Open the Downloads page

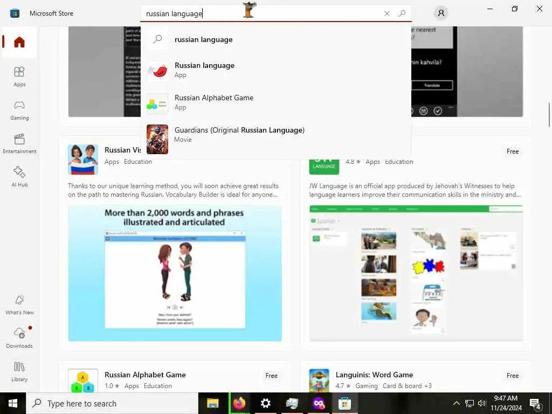[19, 338]
